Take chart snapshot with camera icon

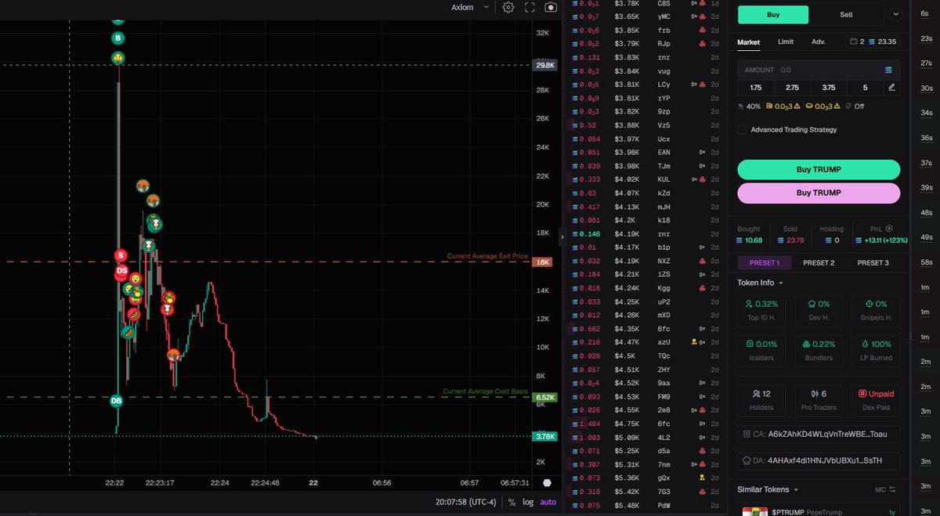click(551, 7)
